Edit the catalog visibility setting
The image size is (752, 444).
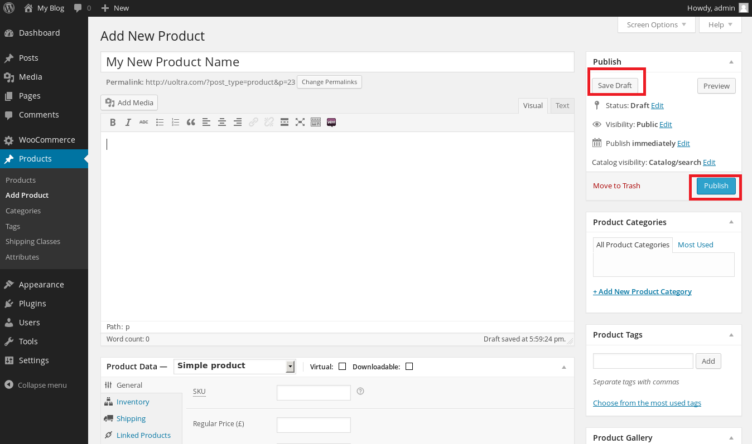pos(709,162)
